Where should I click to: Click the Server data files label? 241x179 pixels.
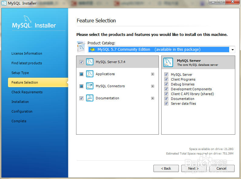tap(183, 104)
